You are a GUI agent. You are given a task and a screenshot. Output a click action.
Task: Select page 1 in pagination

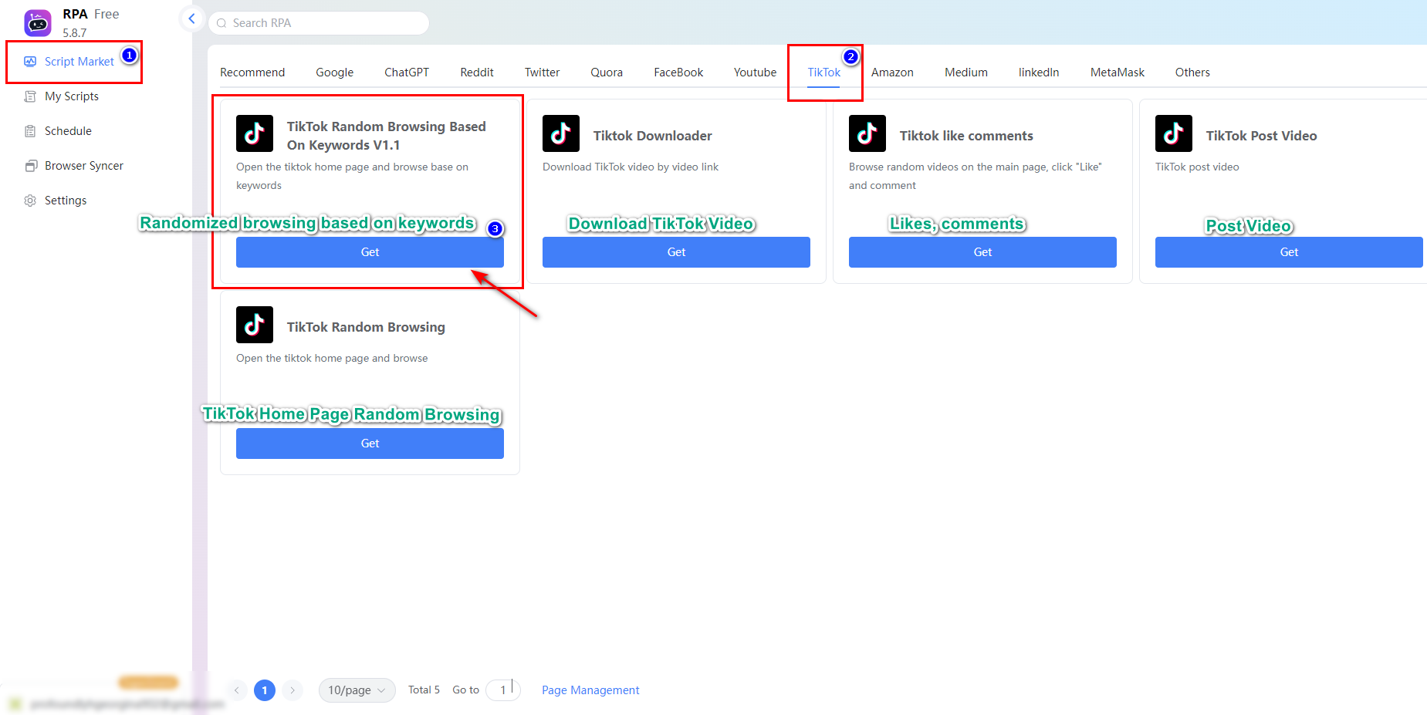point(265,690)
